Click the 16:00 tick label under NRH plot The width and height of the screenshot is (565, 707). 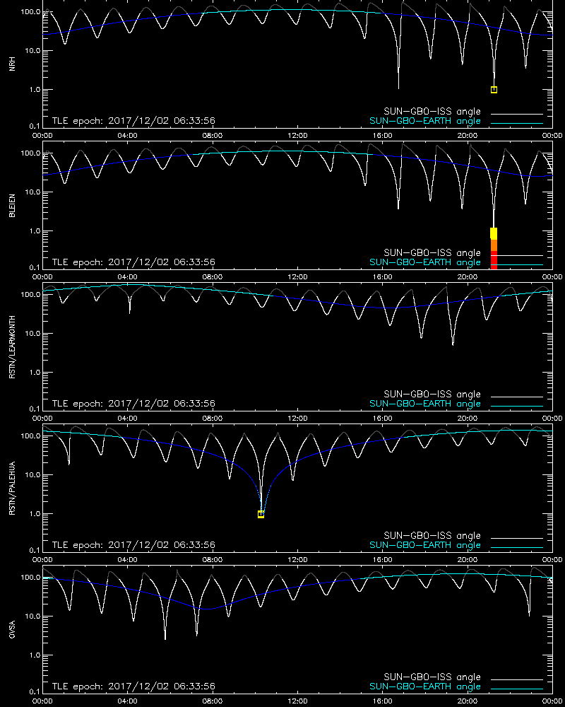(382, 136)
